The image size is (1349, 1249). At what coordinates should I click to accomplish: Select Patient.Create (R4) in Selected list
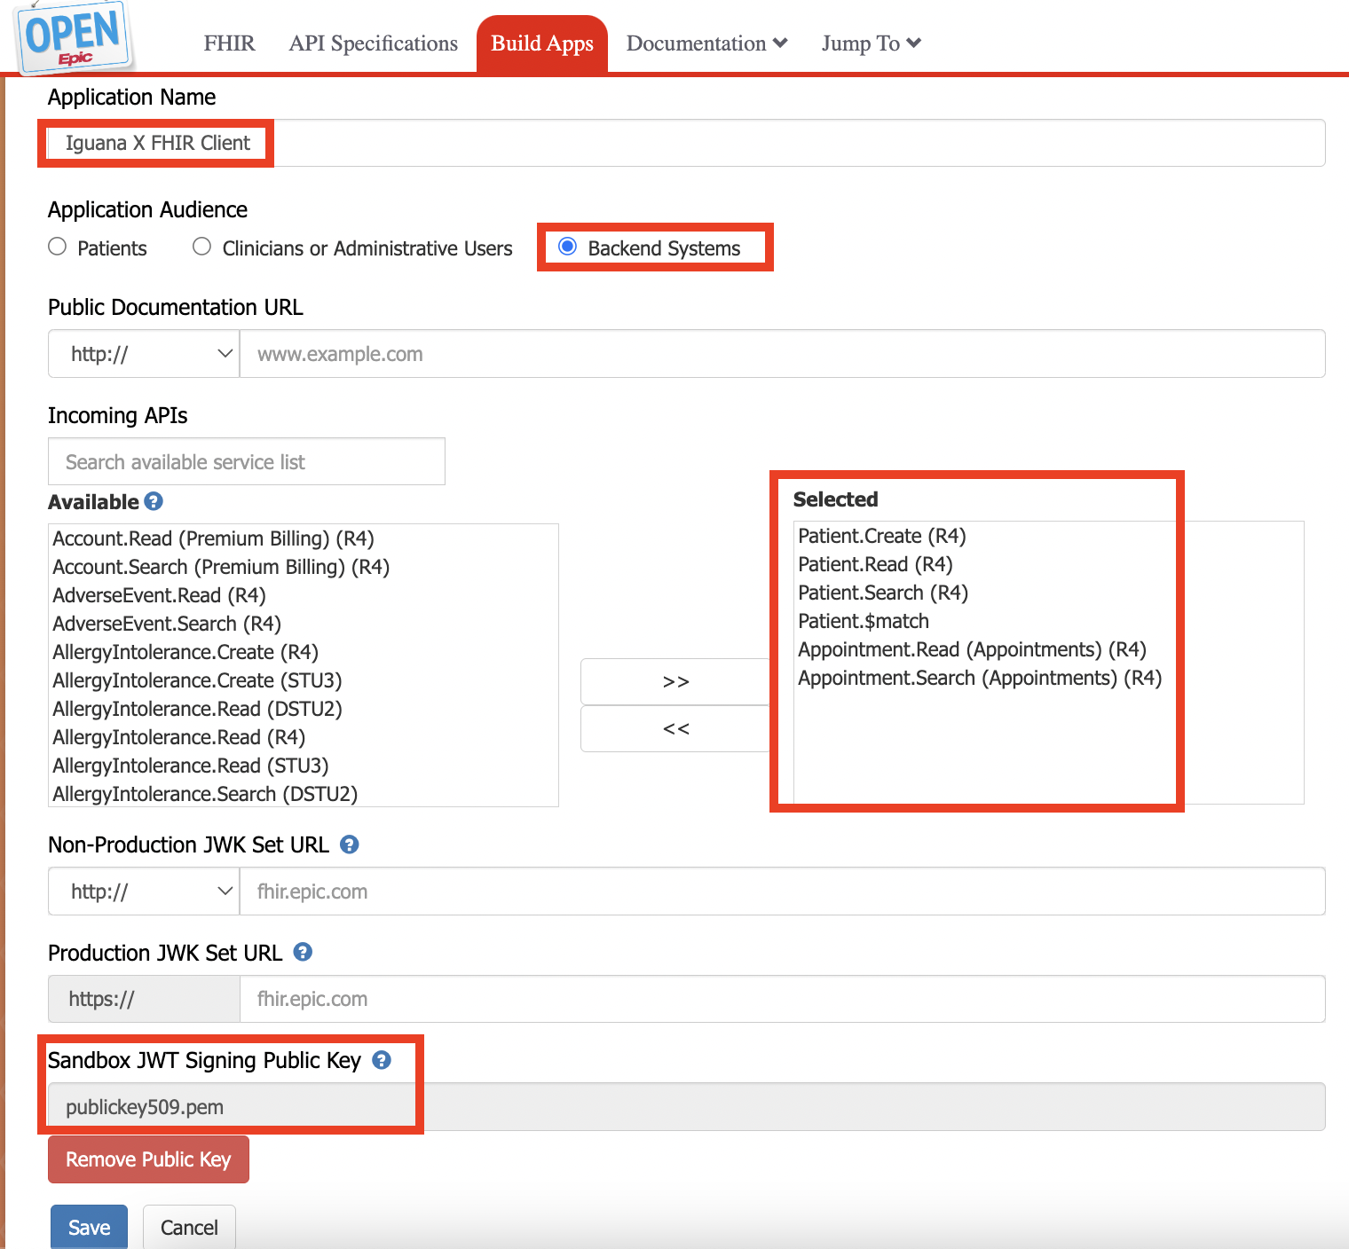(x=1048, y=536)
